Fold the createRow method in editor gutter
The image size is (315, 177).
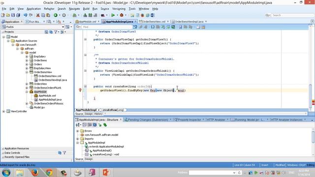pos(85,87)
